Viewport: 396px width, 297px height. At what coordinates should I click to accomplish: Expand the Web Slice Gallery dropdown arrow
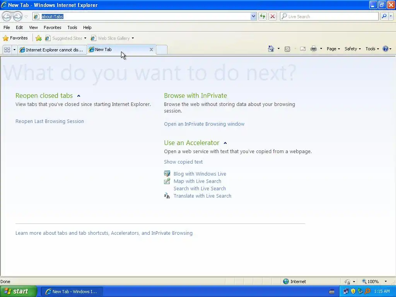point(133,38)
